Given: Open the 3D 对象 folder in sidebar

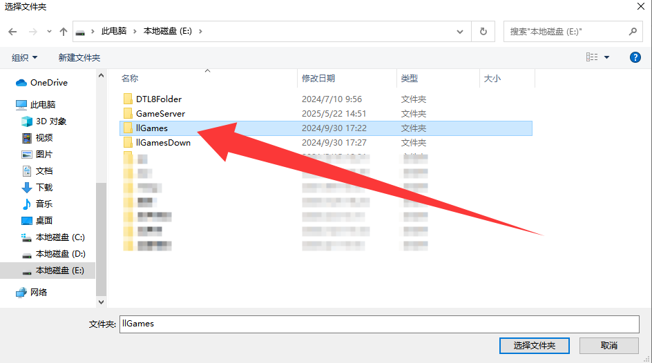Looking at the screenshot, I should (x=51, y=121).
